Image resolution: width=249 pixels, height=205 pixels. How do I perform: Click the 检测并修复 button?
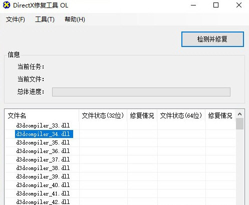click(x=212, y=39)
